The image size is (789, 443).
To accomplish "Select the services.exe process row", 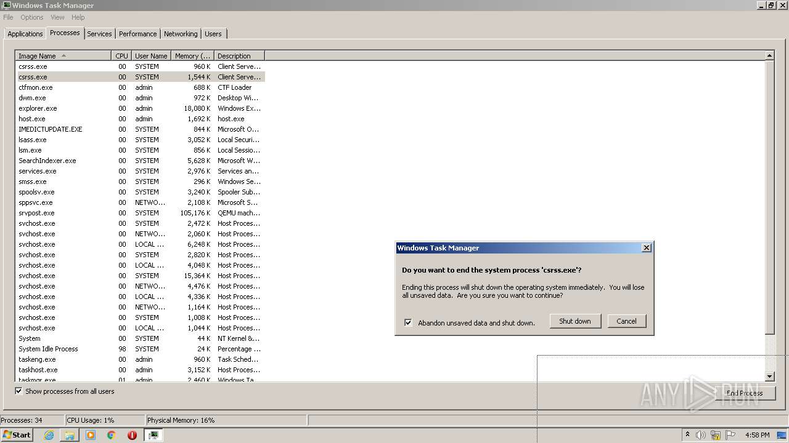I will coord(140,171).
